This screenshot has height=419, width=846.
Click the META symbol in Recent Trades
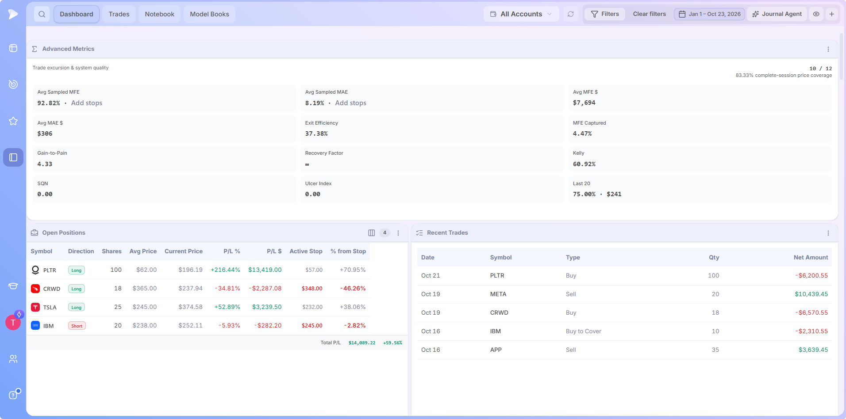[498, 294]
